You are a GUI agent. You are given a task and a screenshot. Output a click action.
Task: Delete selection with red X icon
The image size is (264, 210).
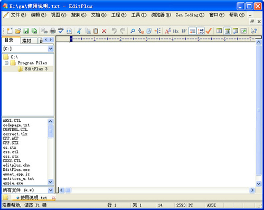[104, 31]
